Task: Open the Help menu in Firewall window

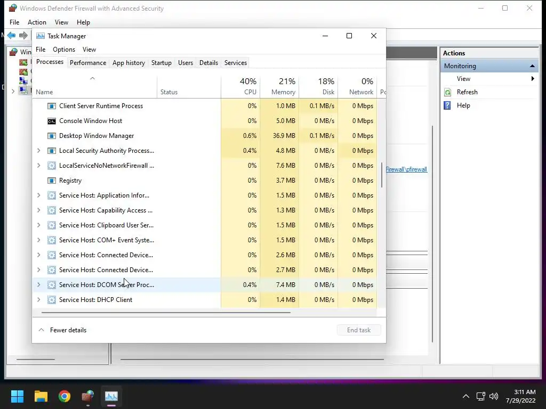Action: (83, 22)
